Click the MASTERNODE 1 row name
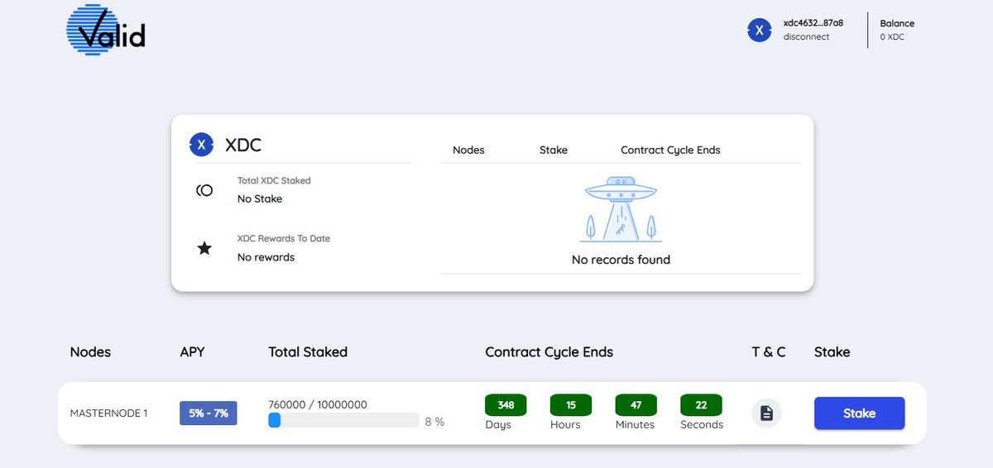This screenshot has width=993, height=468. (108, 413)
